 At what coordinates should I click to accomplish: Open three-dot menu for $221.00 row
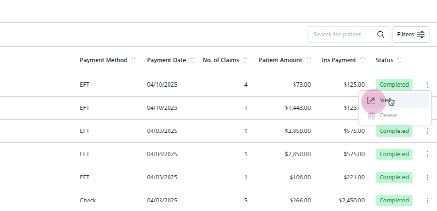(x=428, y=177)
